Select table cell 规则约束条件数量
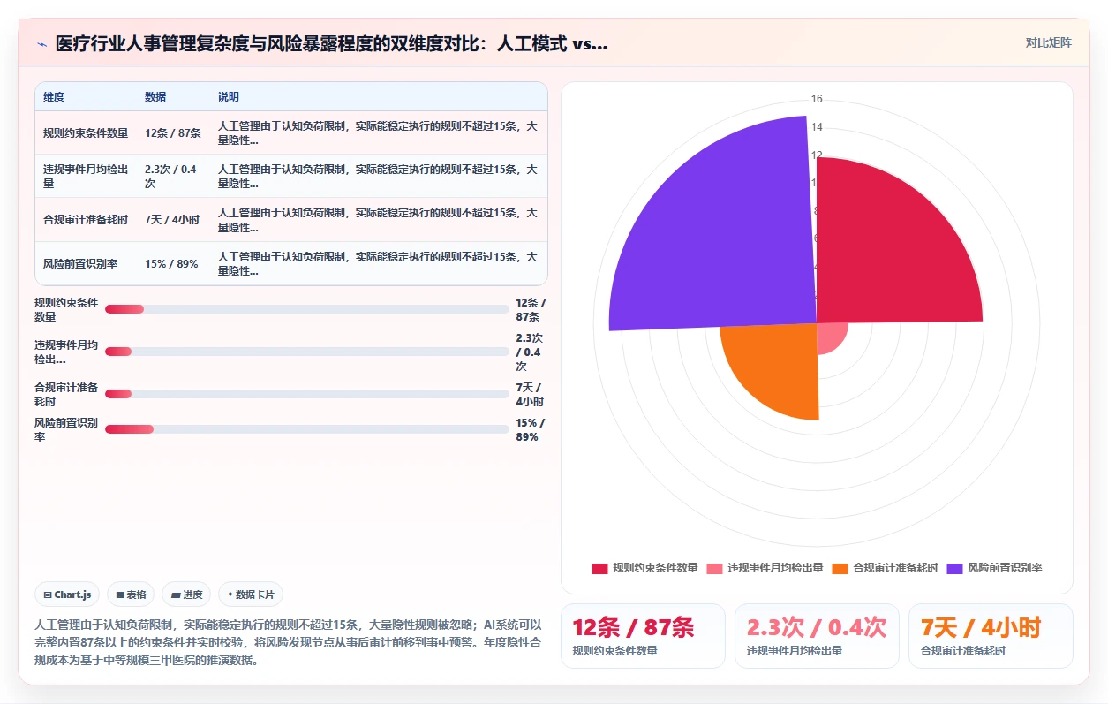Image resolution: width=1108 pixels, height=704 pixels. 86,133
